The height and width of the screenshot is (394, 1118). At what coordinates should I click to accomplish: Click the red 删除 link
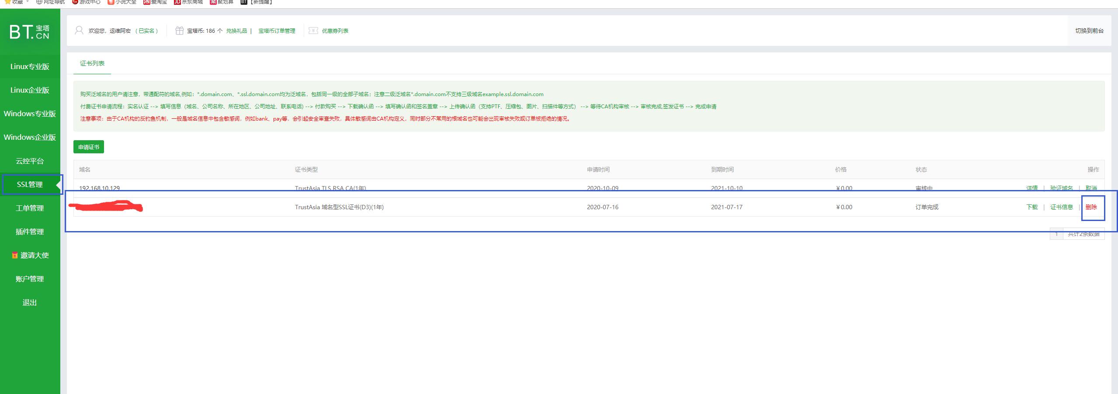tap(1091, 207)
